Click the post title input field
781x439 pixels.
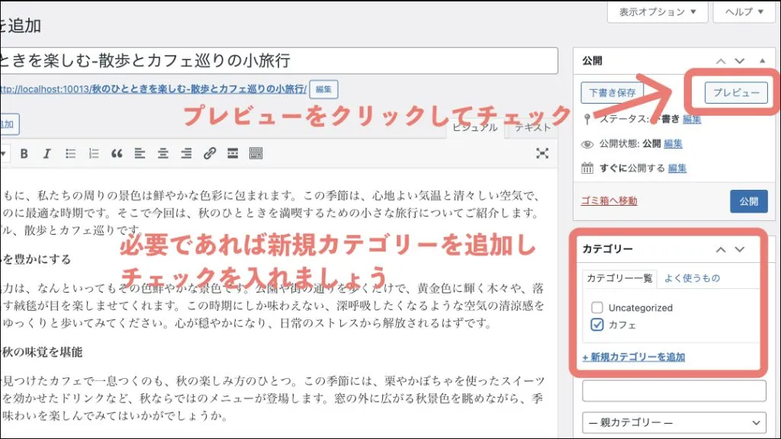(278, 61)
